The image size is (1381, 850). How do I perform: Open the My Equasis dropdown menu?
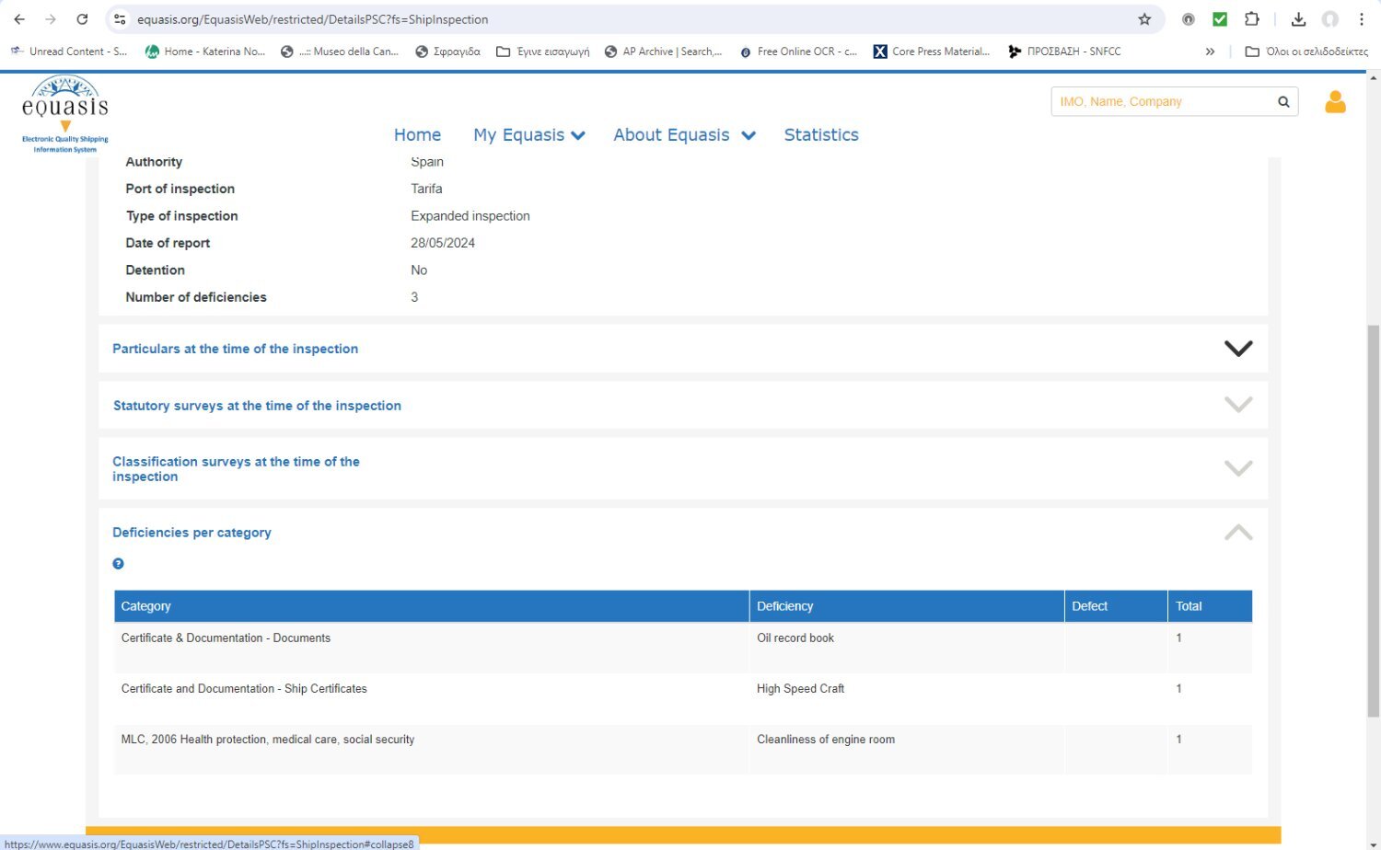(528, 135)
